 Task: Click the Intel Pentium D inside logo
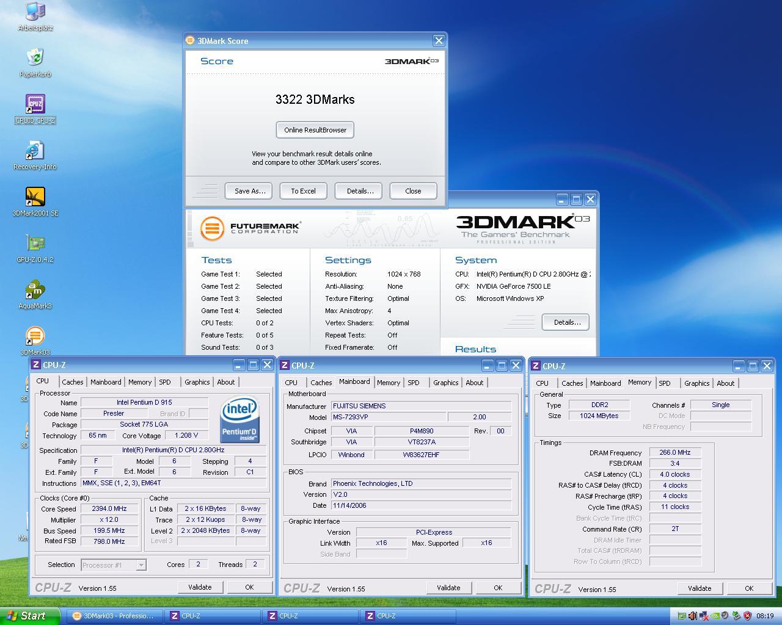[239, 420]
